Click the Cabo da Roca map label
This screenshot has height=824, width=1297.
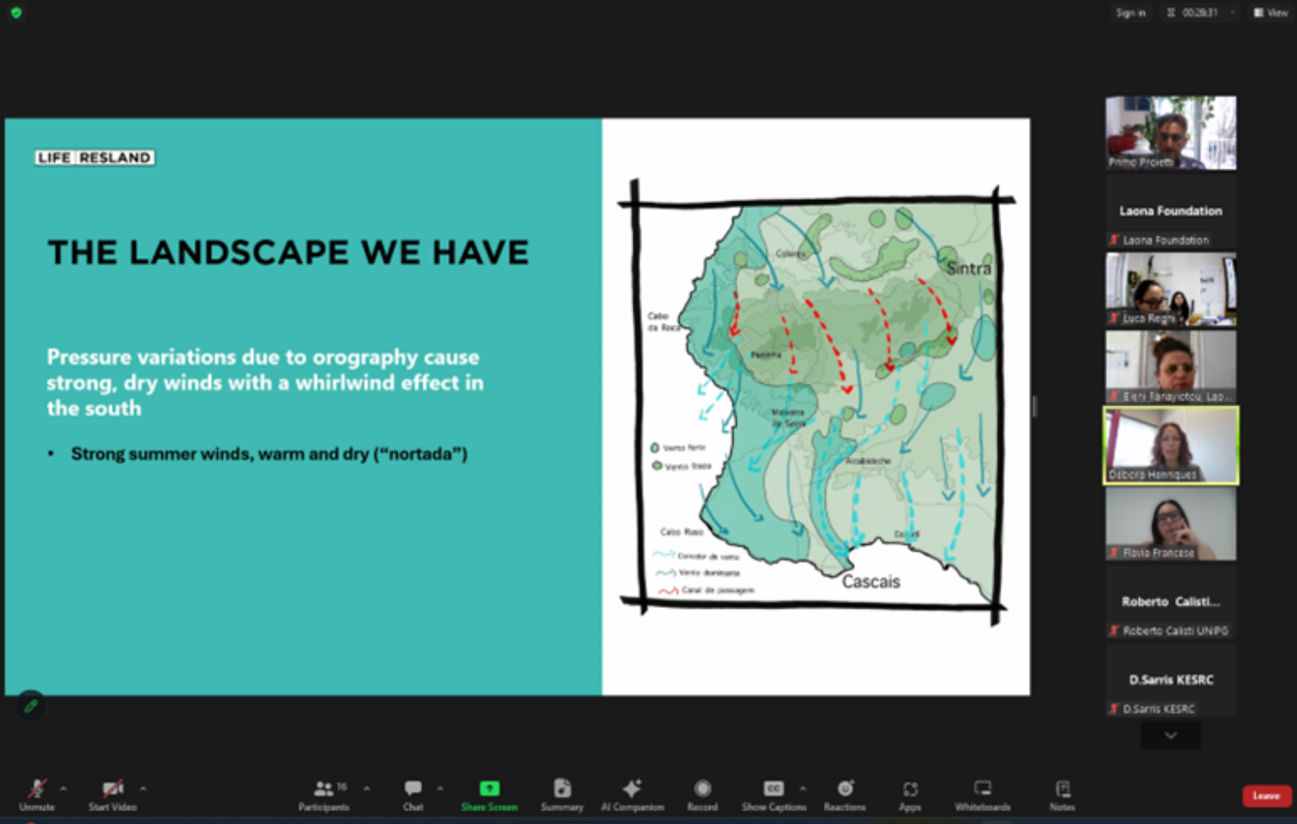pyautogui.click(x=663, y=322)
